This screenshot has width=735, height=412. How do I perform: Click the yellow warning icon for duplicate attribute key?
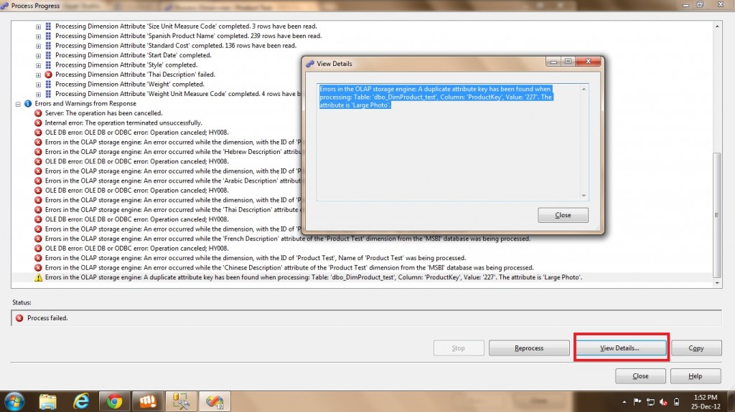pos(38,277)
